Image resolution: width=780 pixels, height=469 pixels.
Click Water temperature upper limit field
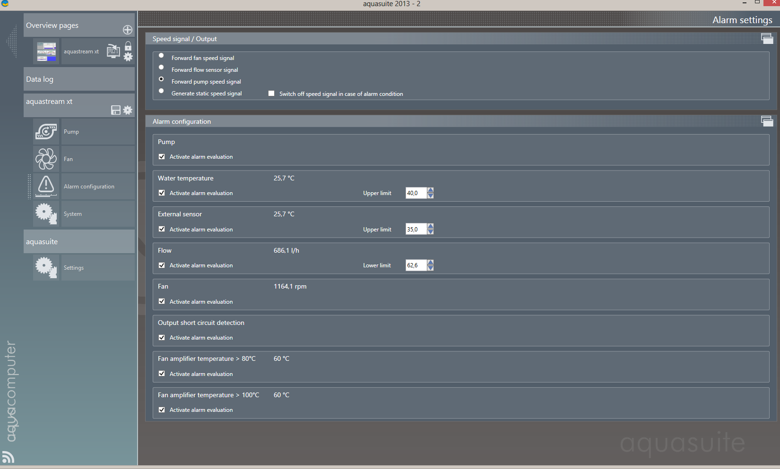point(416,193)
